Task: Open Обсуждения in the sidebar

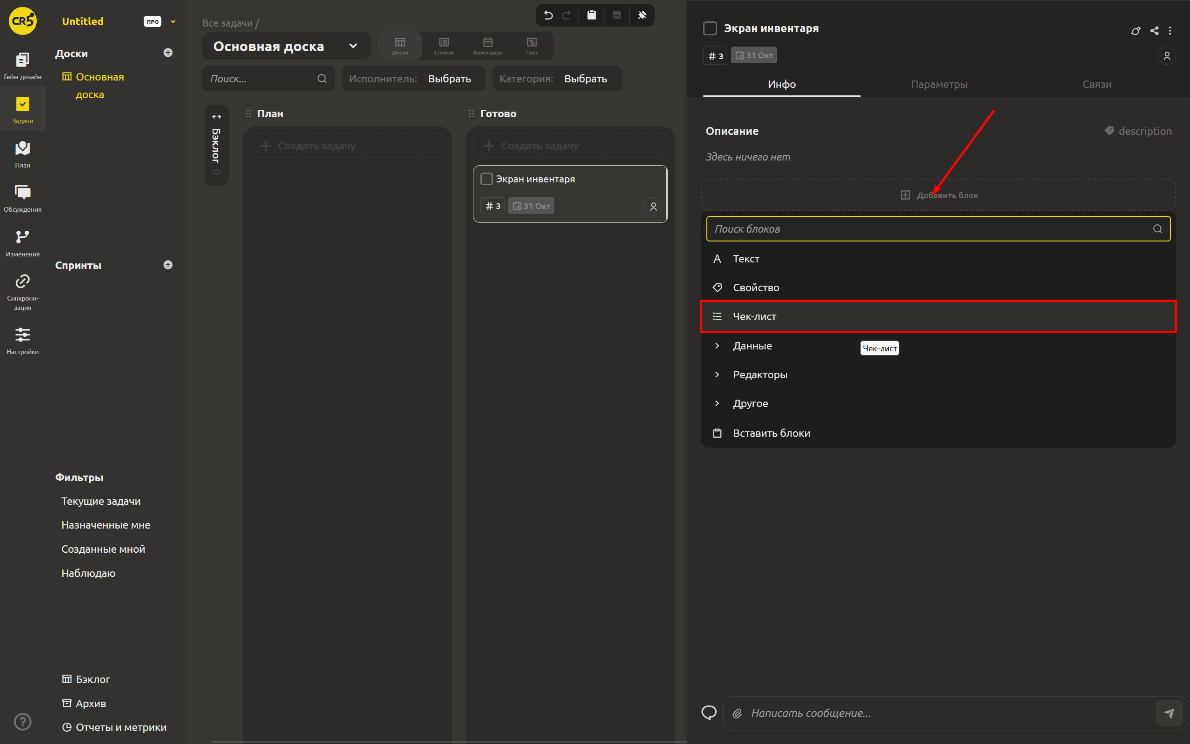Action: [23, 199]
